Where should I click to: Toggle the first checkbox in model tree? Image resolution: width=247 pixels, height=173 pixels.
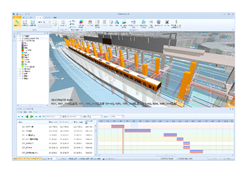(x=20, y=36)
